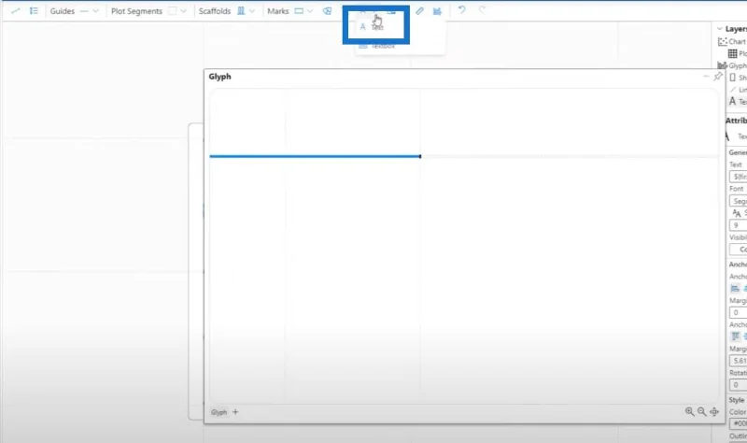747x443 pixels.
Task: Select the Line layer item
Action: click(738, 90)
